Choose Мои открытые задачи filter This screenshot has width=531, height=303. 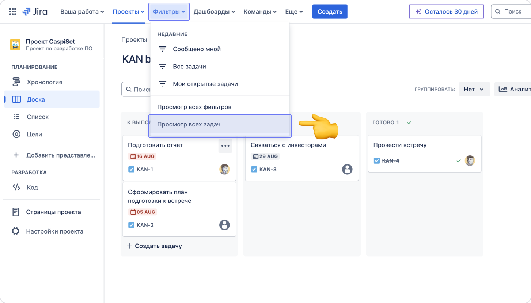click(x=205, y=84)
